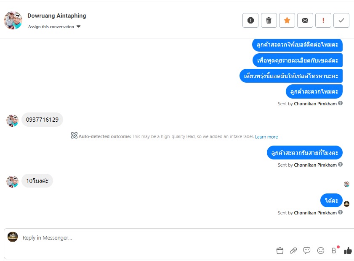Screen dimensions: 354x261
Task: Open Dowruang Aintaphing's header profile picture
Action: pyautogui.click(x=13, y=20)
